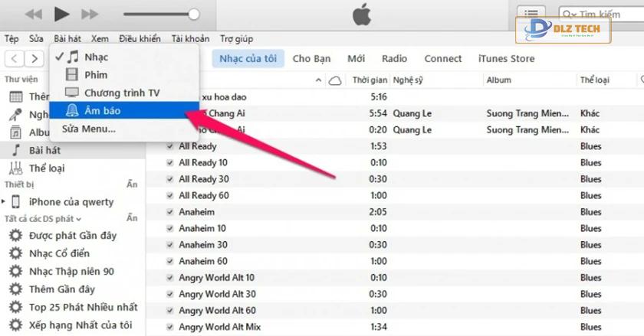
Task: Switch to Nhạc của tôi tab
Action: click(x=248, y=59)
